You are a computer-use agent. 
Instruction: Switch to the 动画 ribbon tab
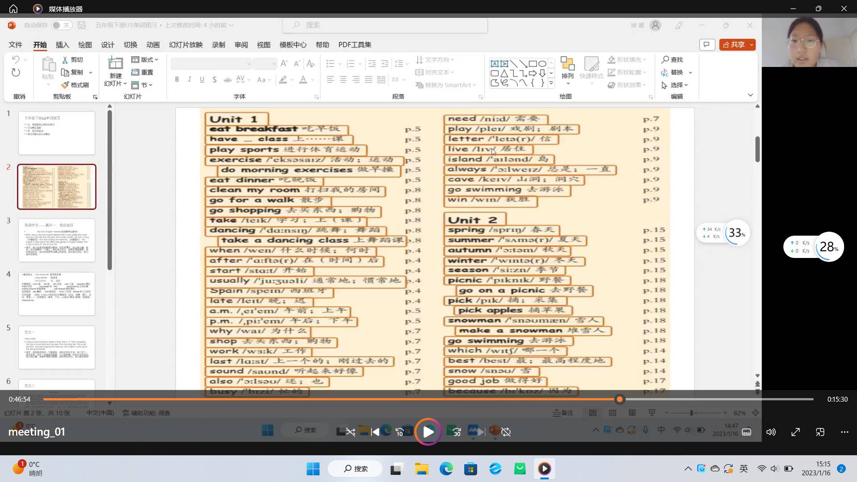(x=153, y=45)
